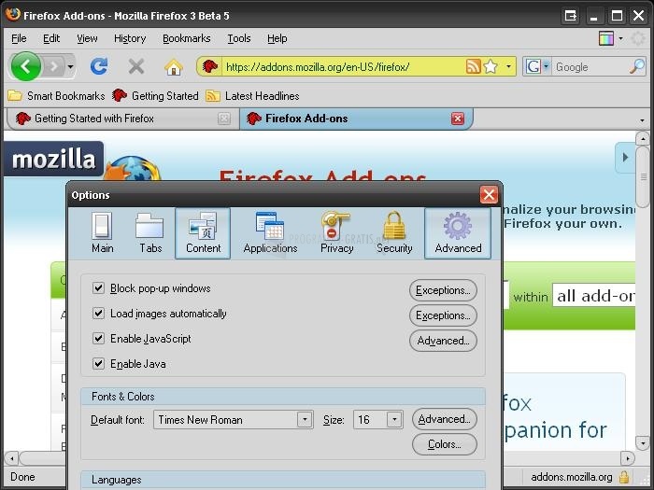Open the color theme toolbar icon
654x490 pixels.
[x=606, y=38]
